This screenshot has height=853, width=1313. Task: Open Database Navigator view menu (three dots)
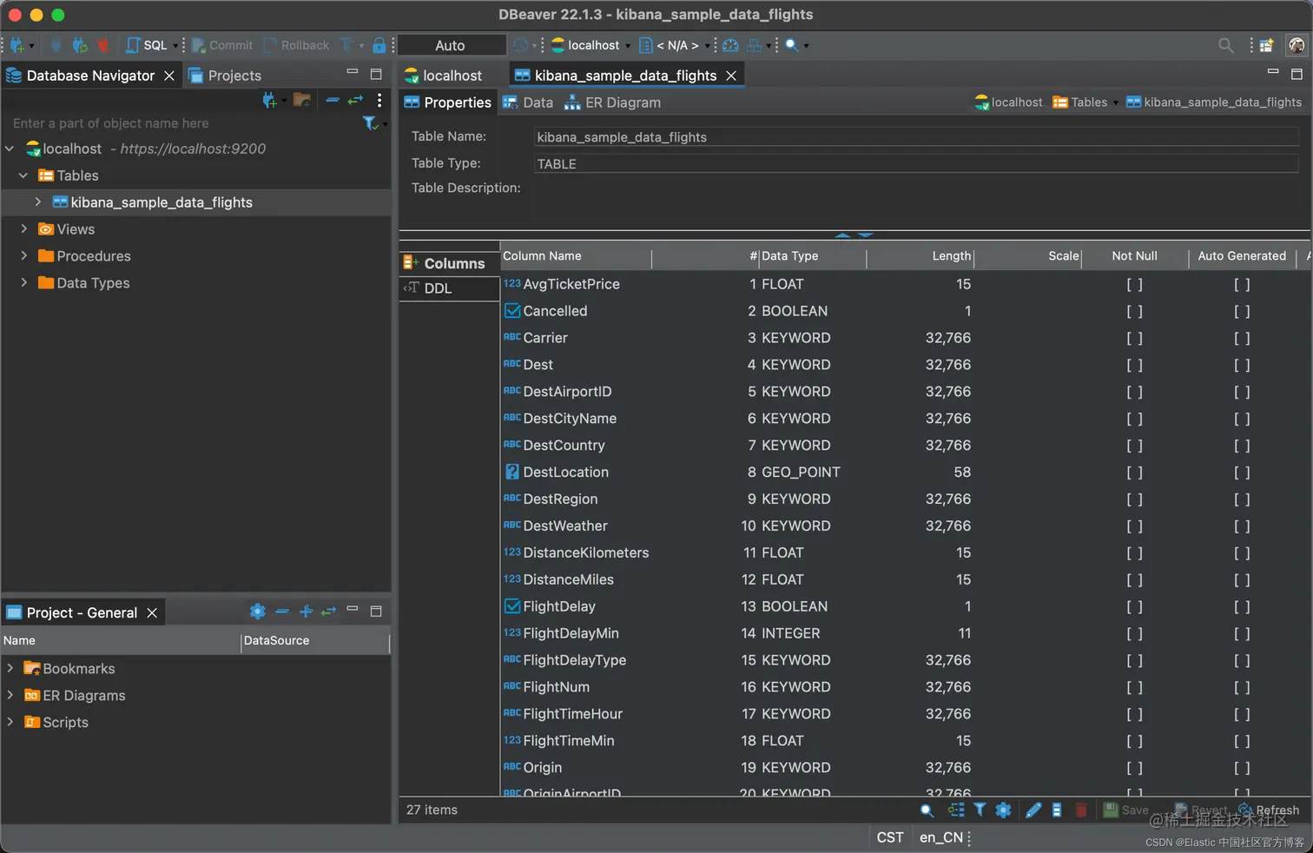pyautogui.click(x=379, y=101)
